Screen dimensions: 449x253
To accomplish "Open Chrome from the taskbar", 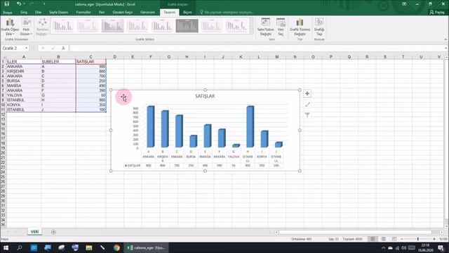I will [x=116, y=247].
